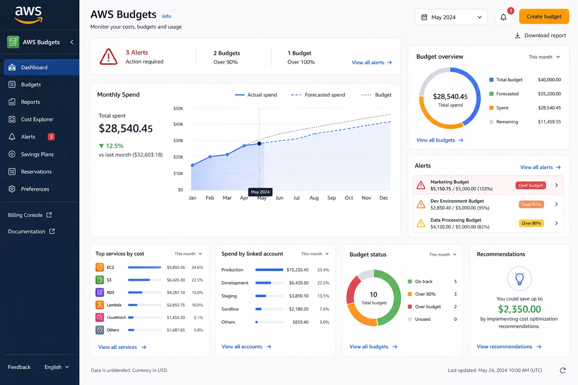Click the AWS logo

[x=29, y=15]
